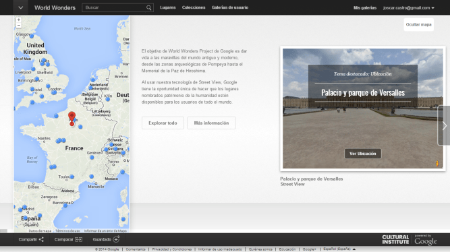This screenshot has width=450, height=252.
Task: Click the Google logo in footer
Action: tap(426, 241)
